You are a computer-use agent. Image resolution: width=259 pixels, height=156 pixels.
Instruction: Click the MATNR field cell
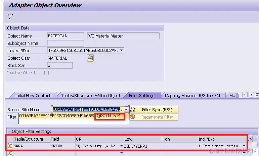pyautogui.click(x=62, y=146)
